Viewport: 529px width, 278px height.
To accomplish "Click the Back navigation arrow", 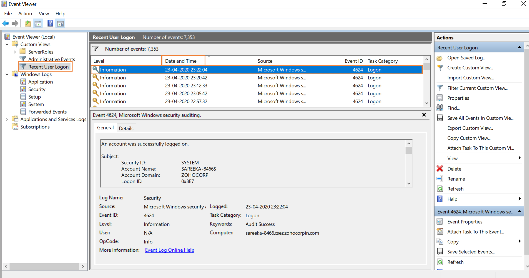I will pyautogui.click(x=5, y=23).
